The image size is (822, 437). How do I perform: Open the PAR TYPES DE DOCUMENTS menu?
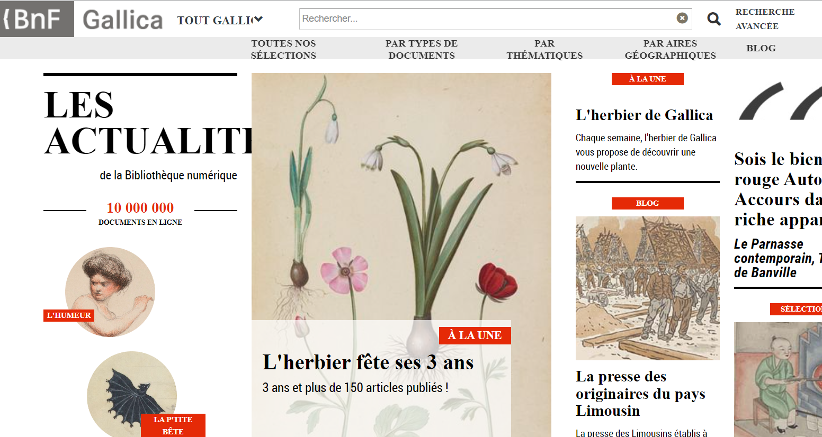[422, 49]
